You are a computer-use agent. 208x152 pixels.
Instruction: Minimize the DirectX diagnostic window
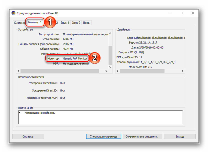[170, 13]
